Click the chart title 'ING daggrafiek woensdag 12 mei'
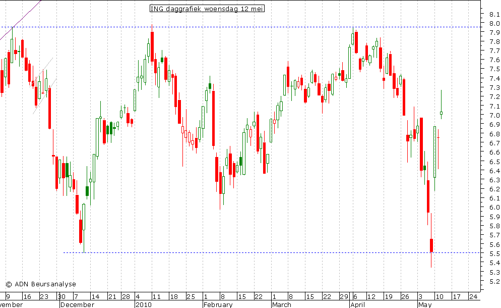 207,9
